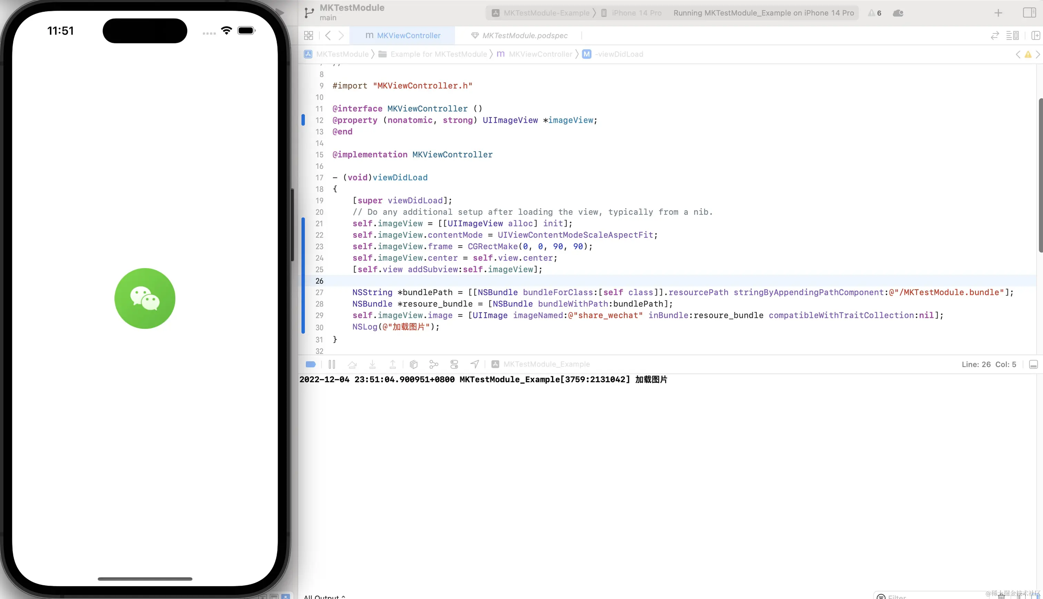The height and width of the screenshot is (599, 1043).
Task: Toggle breakpoints activation in debug bar
Action: coord(311,365)
